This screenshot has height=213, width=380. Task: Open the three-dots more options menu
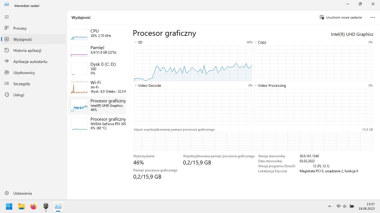tap(373, 17)
